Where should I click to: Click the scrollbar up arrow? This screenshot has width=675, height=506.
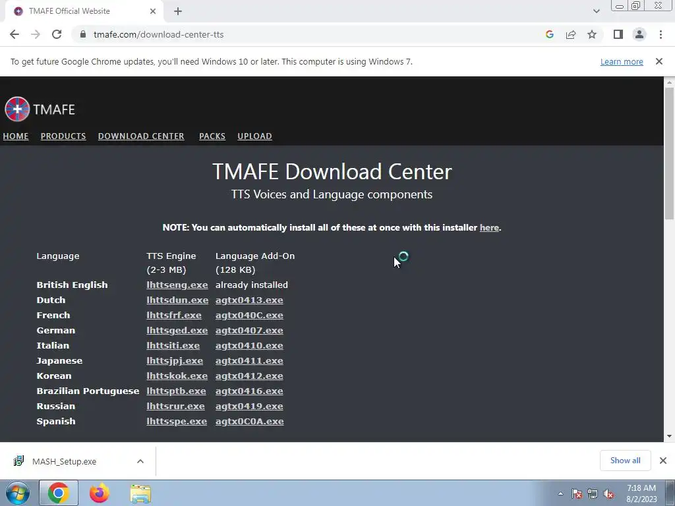pos(669,82)
